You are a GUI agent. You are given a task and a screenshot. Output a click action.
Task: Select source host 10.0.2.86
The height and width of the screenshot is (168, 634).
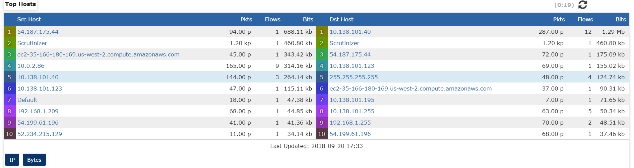[x=31, y=66]
